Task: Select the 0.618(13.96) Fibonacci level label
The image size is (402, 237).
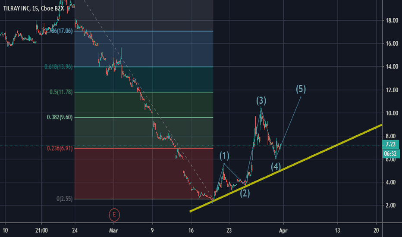Action: [x=59, y=67]
